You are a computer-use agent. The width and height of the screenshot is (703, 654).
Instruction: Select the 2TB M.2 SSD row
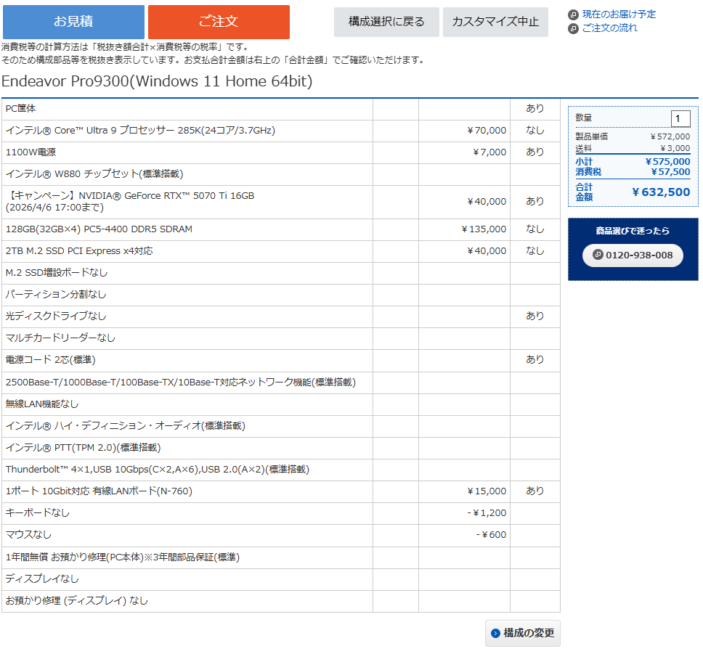point(79,251)
